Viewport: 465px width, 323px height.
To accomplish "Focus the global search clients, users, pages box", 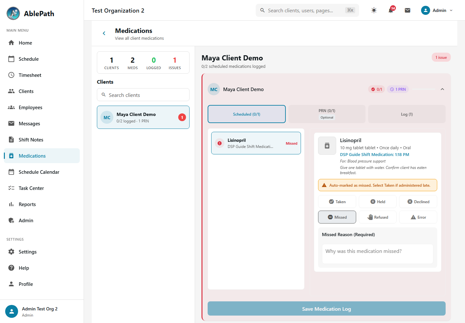I will coord(307,10).
